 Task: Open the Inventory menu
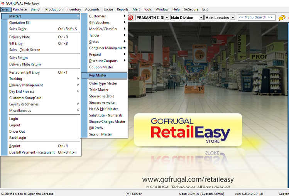(x=74, y=9)
